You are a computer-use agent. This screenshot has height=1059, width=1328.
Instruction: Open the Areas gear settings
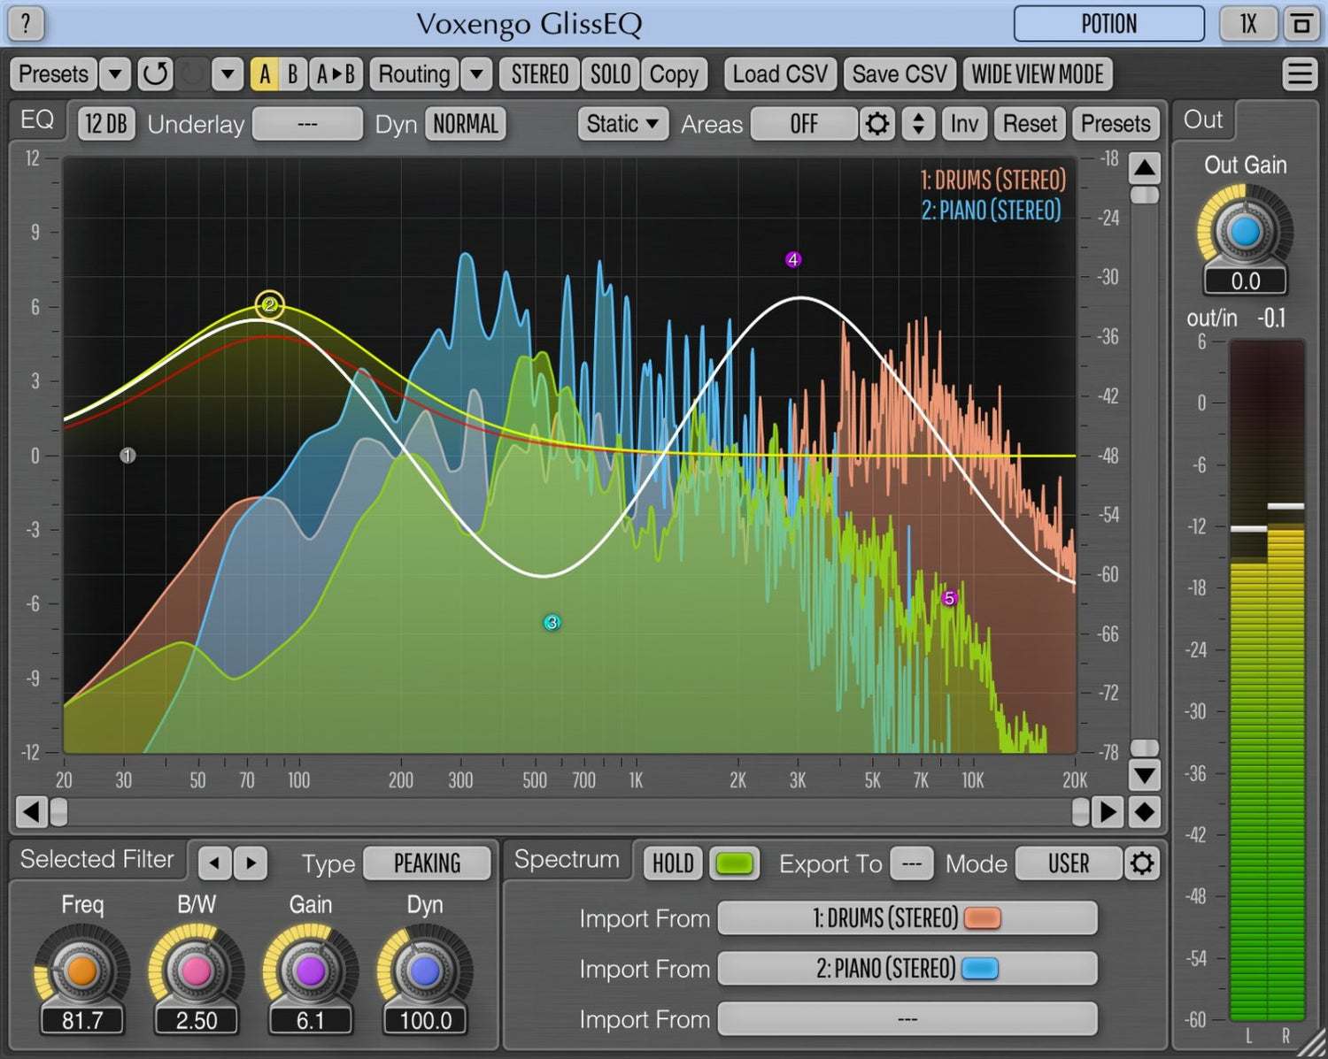[x=876, y=124]
